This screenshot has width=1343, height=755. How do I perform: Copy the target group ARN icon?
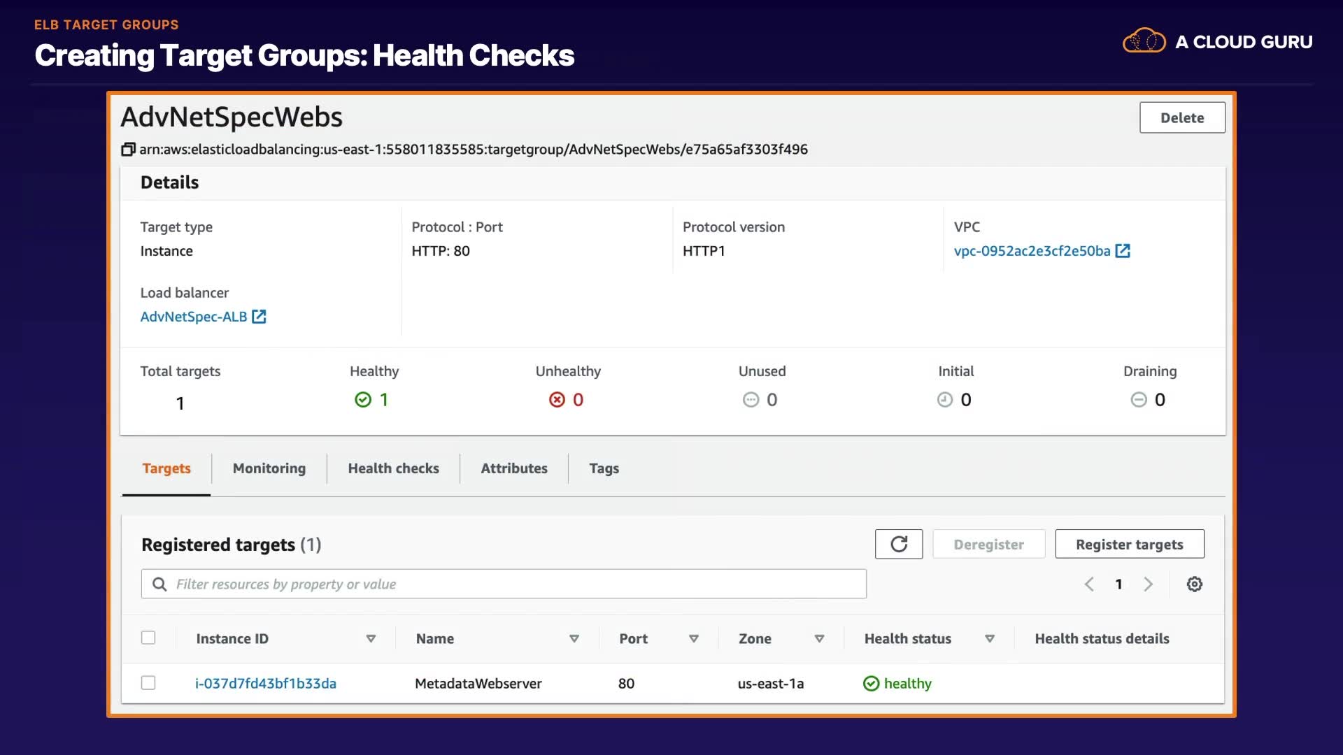pyautogui.click(x=128, y=150)
